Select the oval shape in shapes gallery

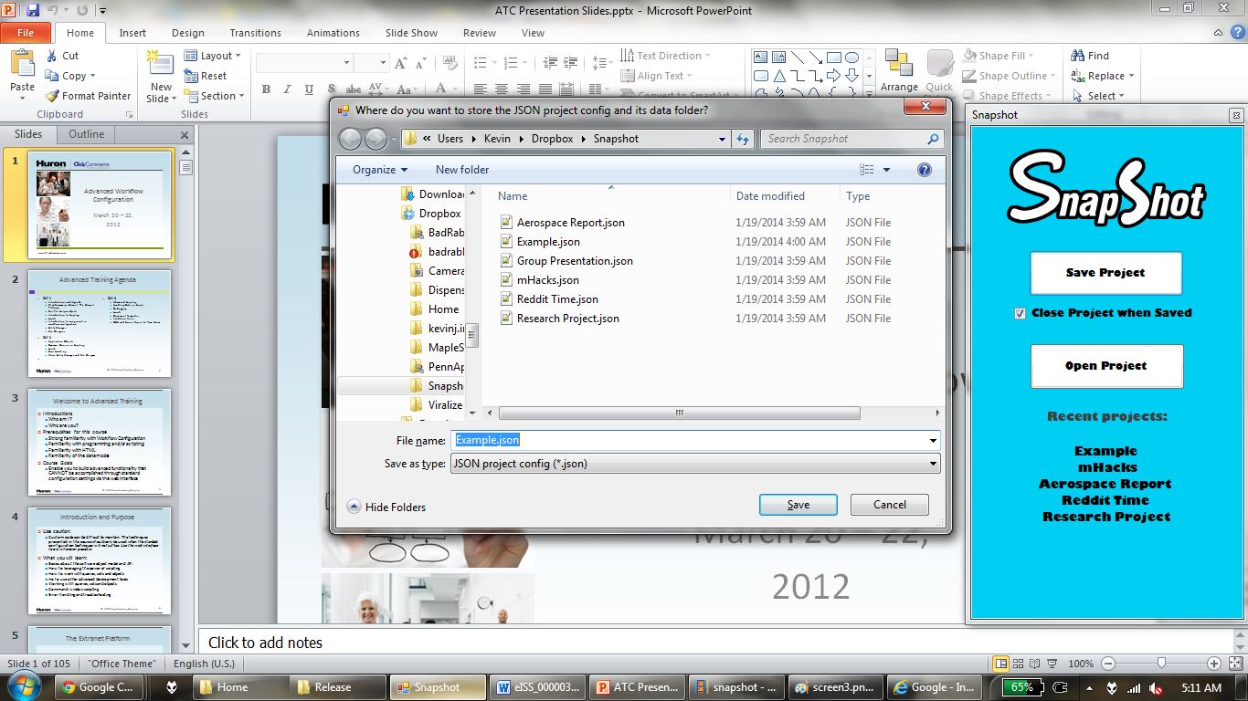click(x=851, y=57)
